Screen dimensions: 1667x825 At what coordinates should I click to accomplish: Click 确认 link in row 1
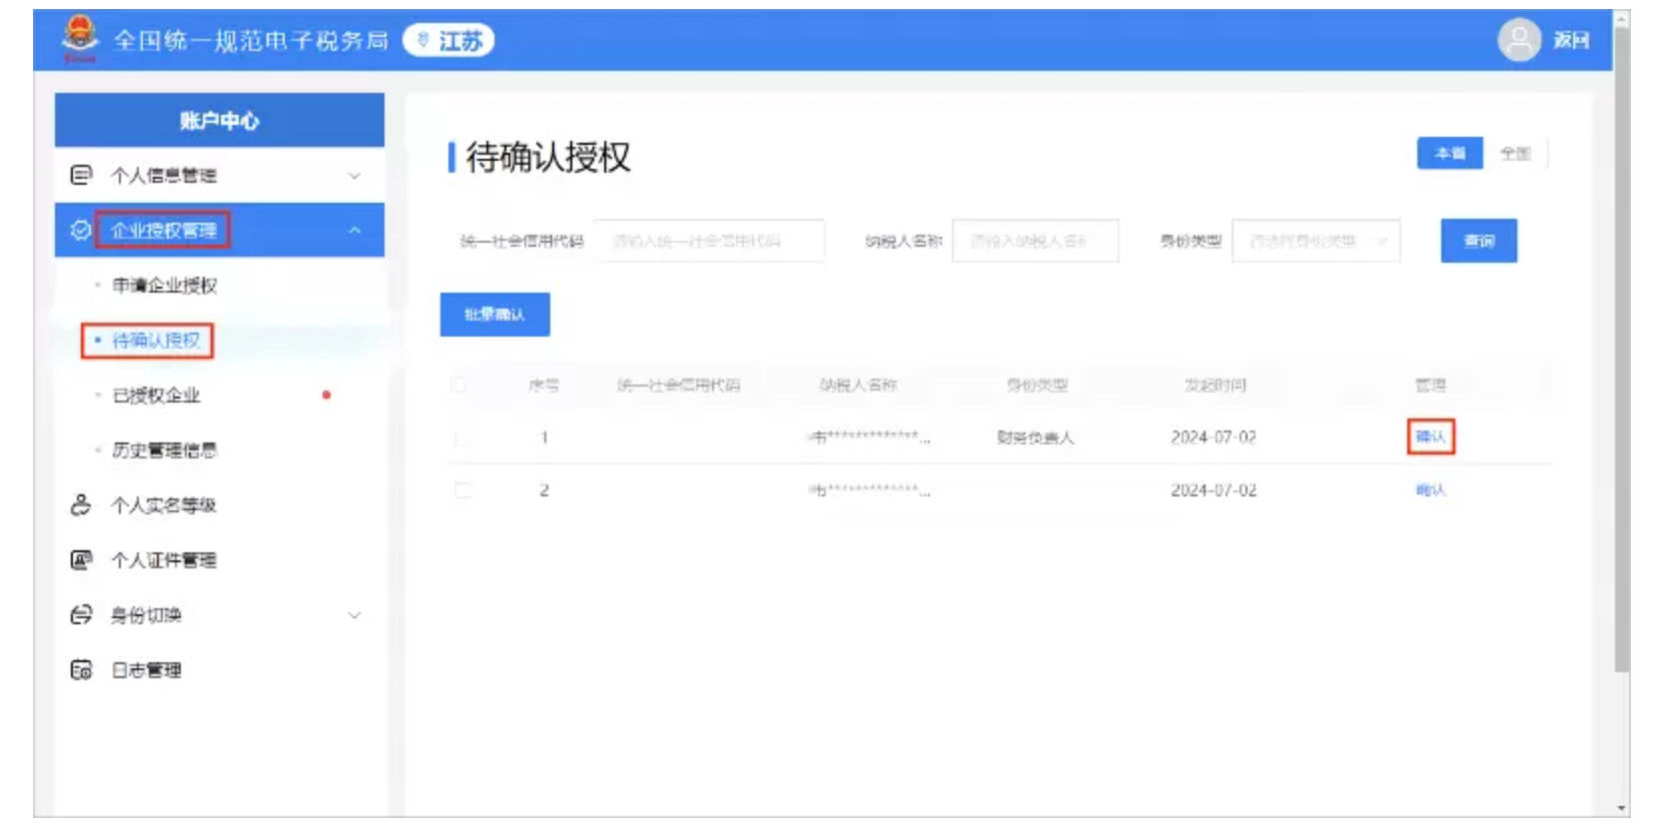coord(1430,436)
